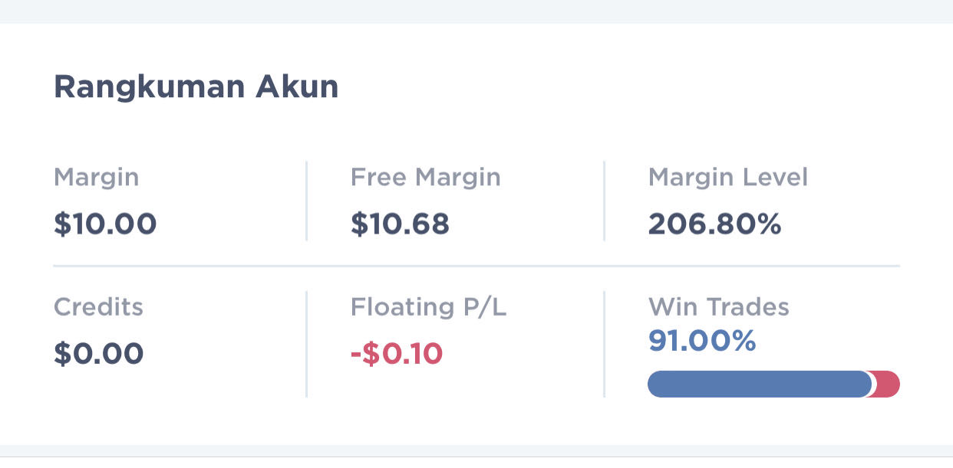Select the Free Margin label
This screenshot has width=953, height=468.
tap(425, 178)
